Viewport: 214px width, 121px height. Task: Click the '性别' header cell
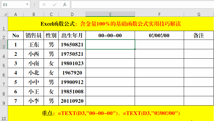pyautogui.click(x=51, y=35)
